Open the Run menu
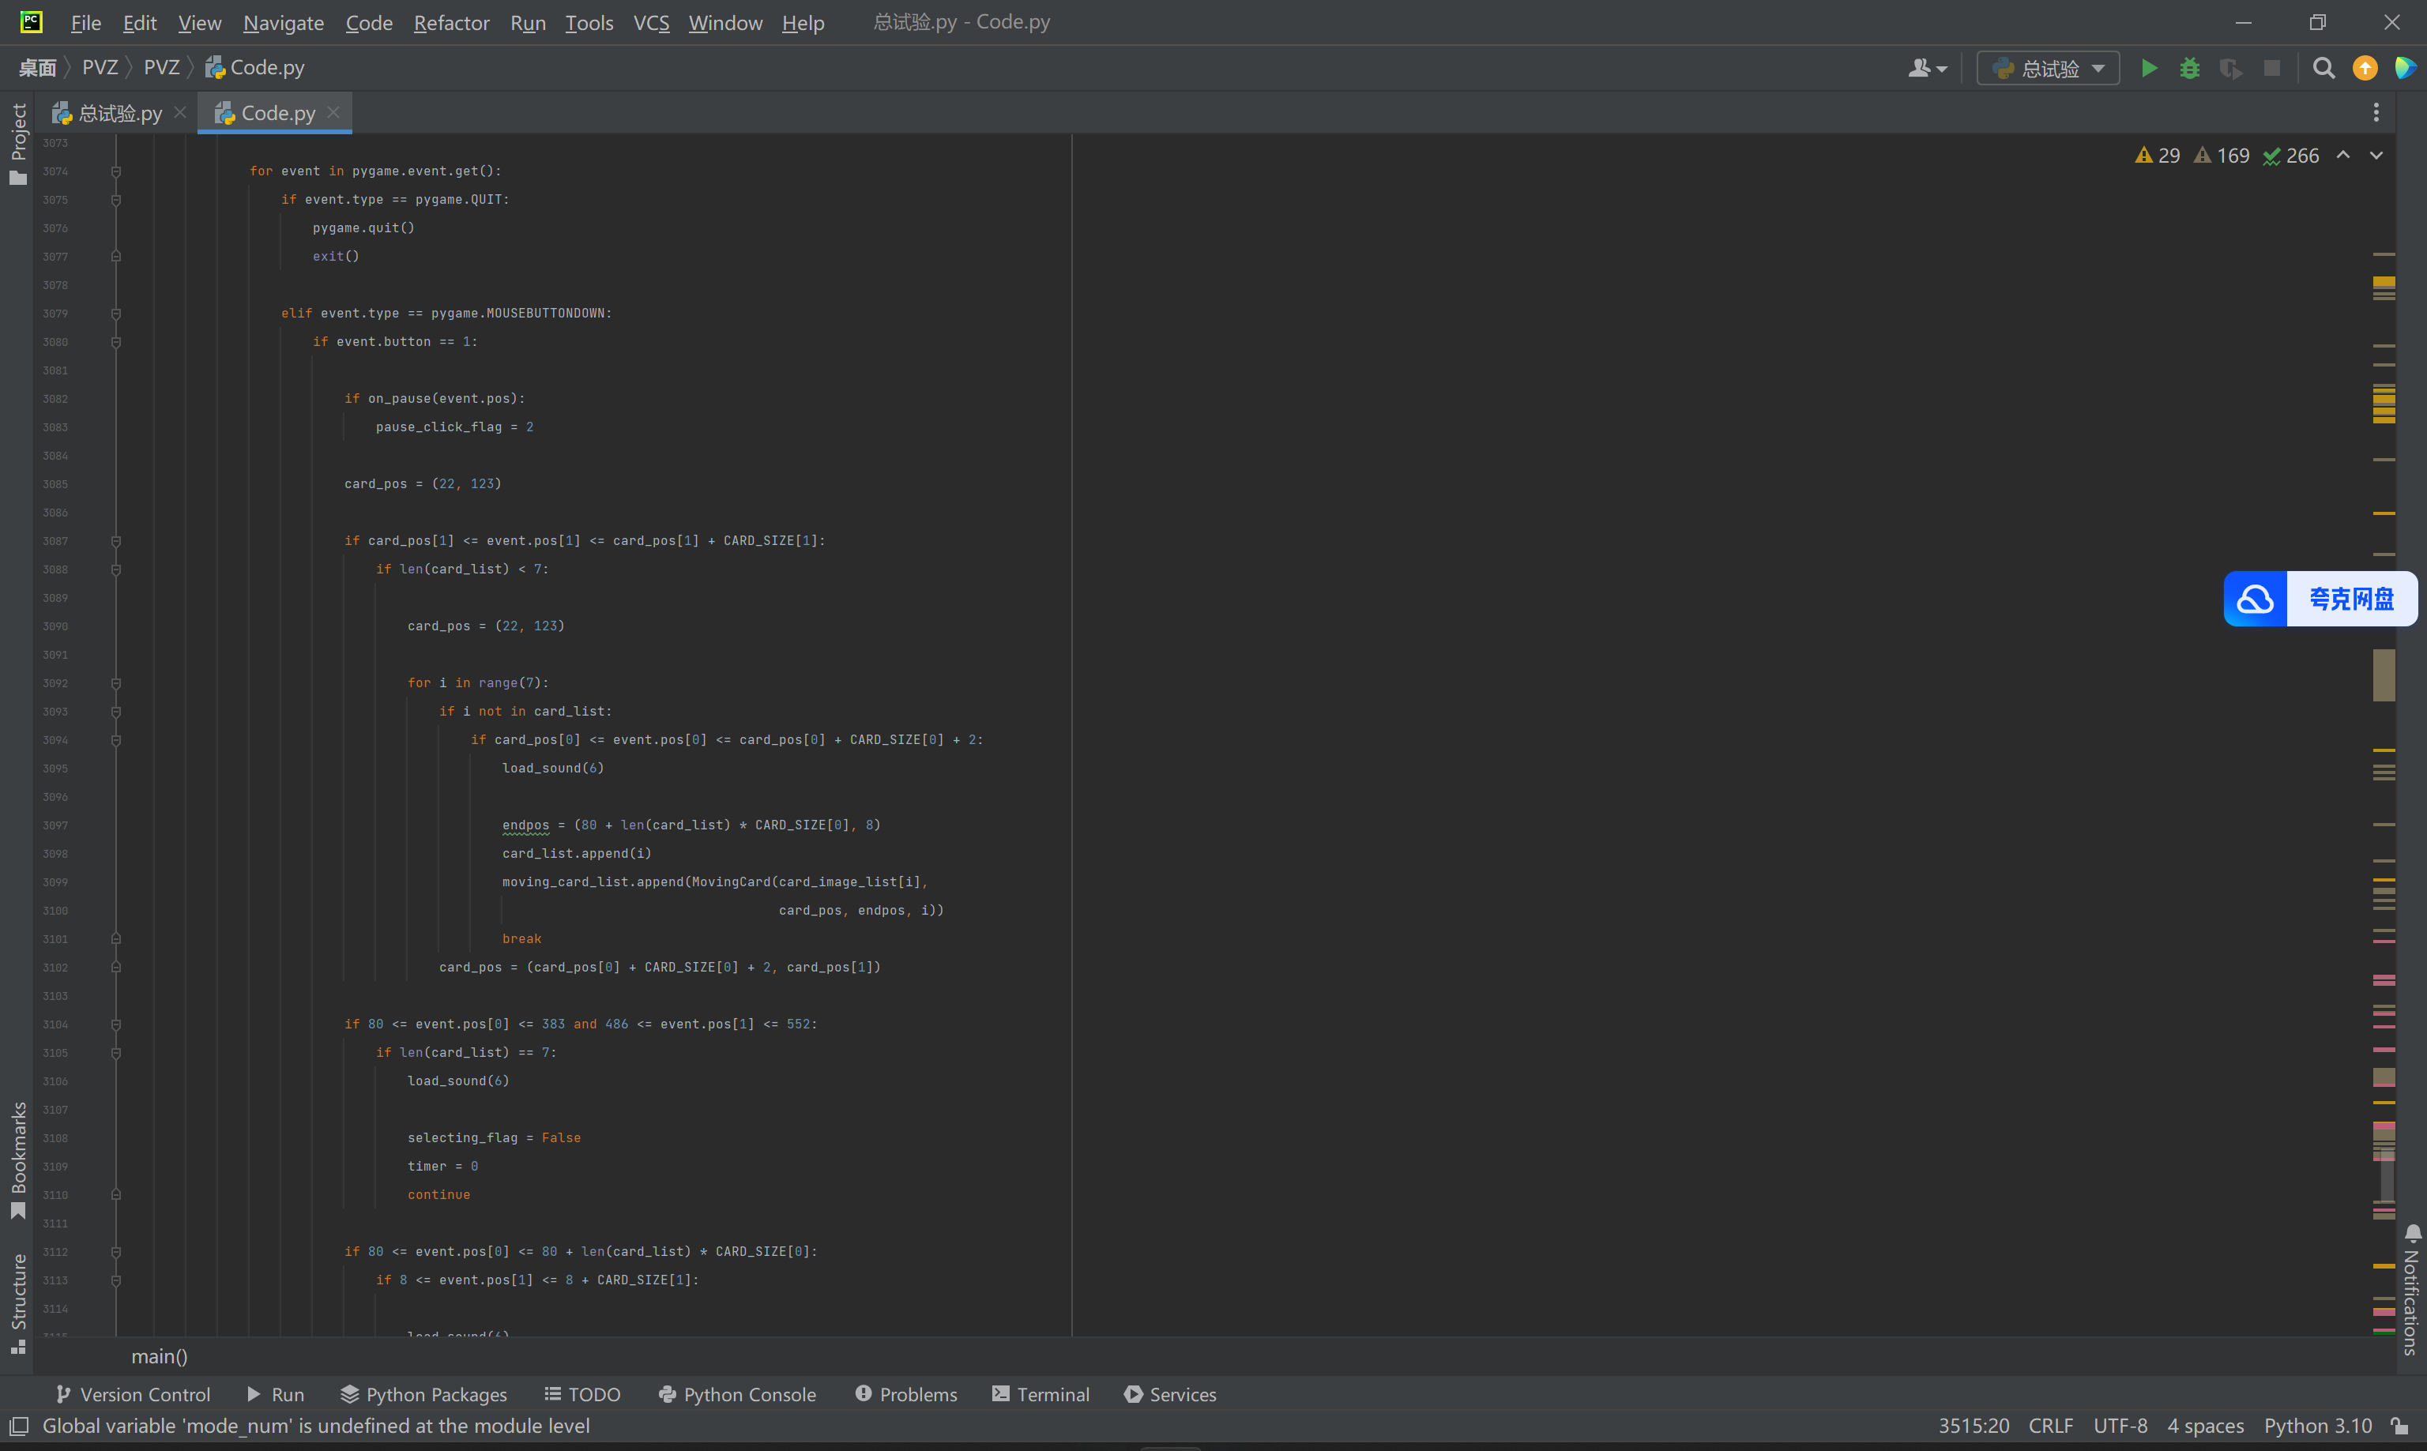Image resolution: width=2427 pixels, height=1451 pixels. tap(528, 22)
